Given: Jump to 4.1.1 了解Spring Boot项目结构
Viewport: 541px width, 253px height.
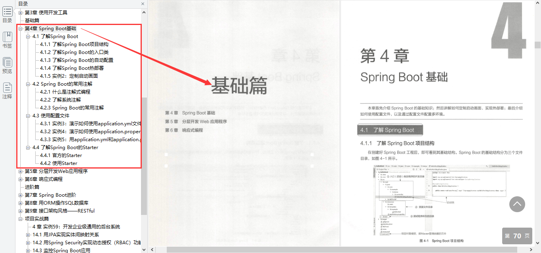Looking at the screenshot, I should tap(74, 44).
